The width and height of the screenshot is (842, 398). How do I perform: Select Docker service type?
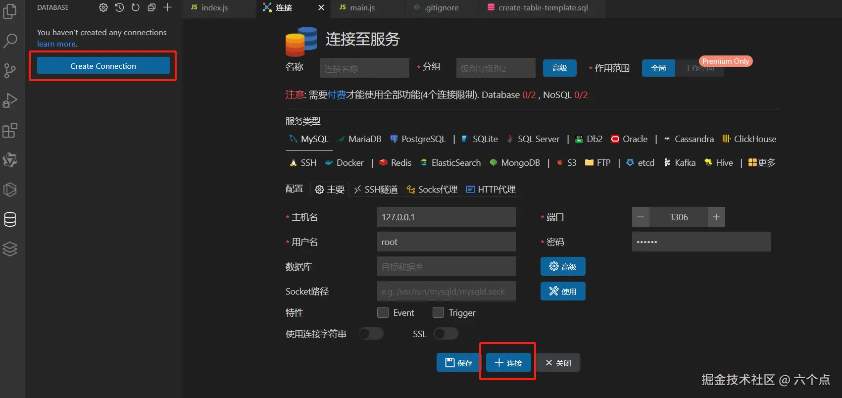tap(344, 163)
